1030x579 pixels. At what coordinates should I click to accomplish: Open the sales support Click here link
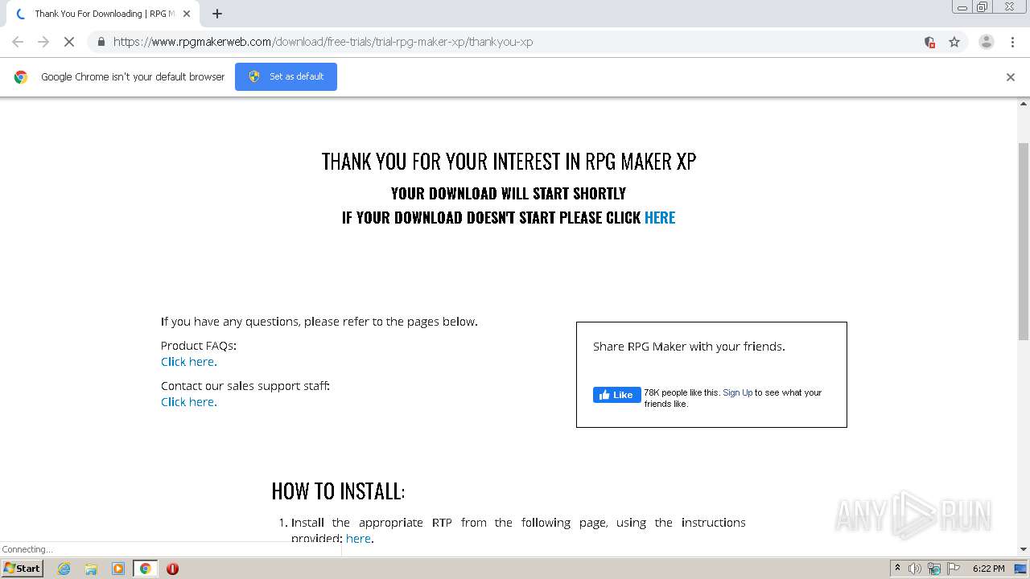coord(189,402)
